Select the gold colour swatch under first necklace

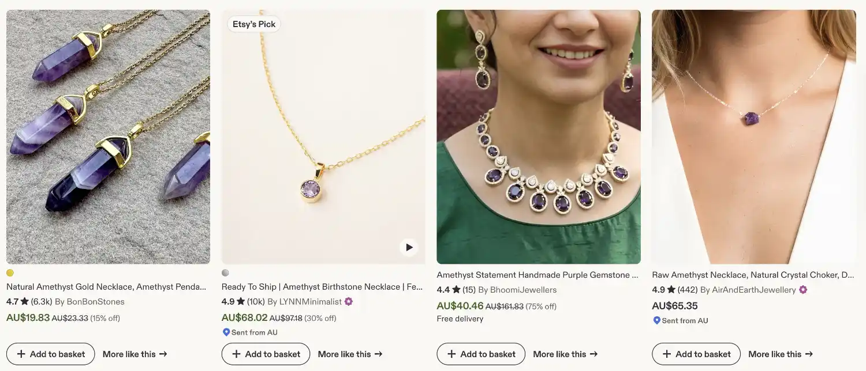click(10, 273)
